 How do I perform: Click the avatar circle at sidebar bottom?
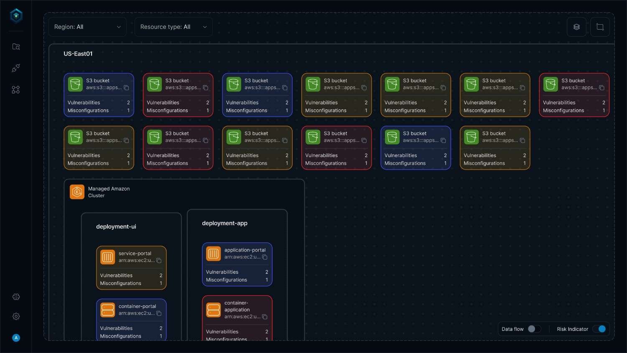click(x=16, y=338)
